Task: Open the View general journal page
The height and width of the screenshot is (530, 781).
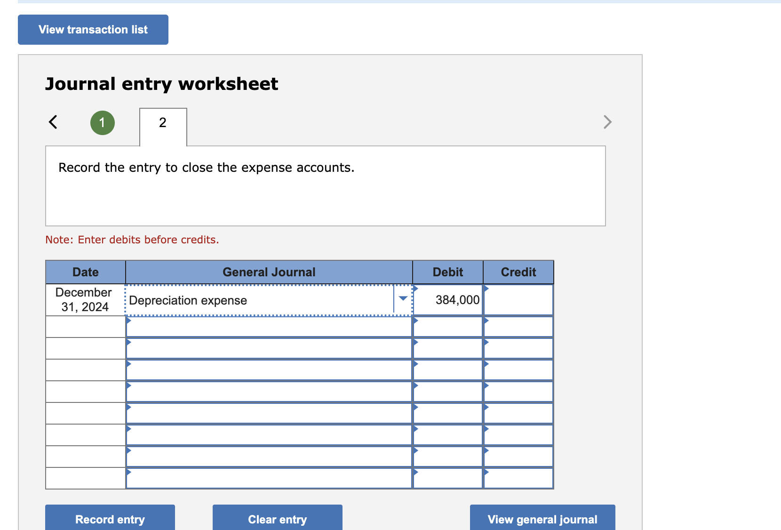Action: coord(542,519)
